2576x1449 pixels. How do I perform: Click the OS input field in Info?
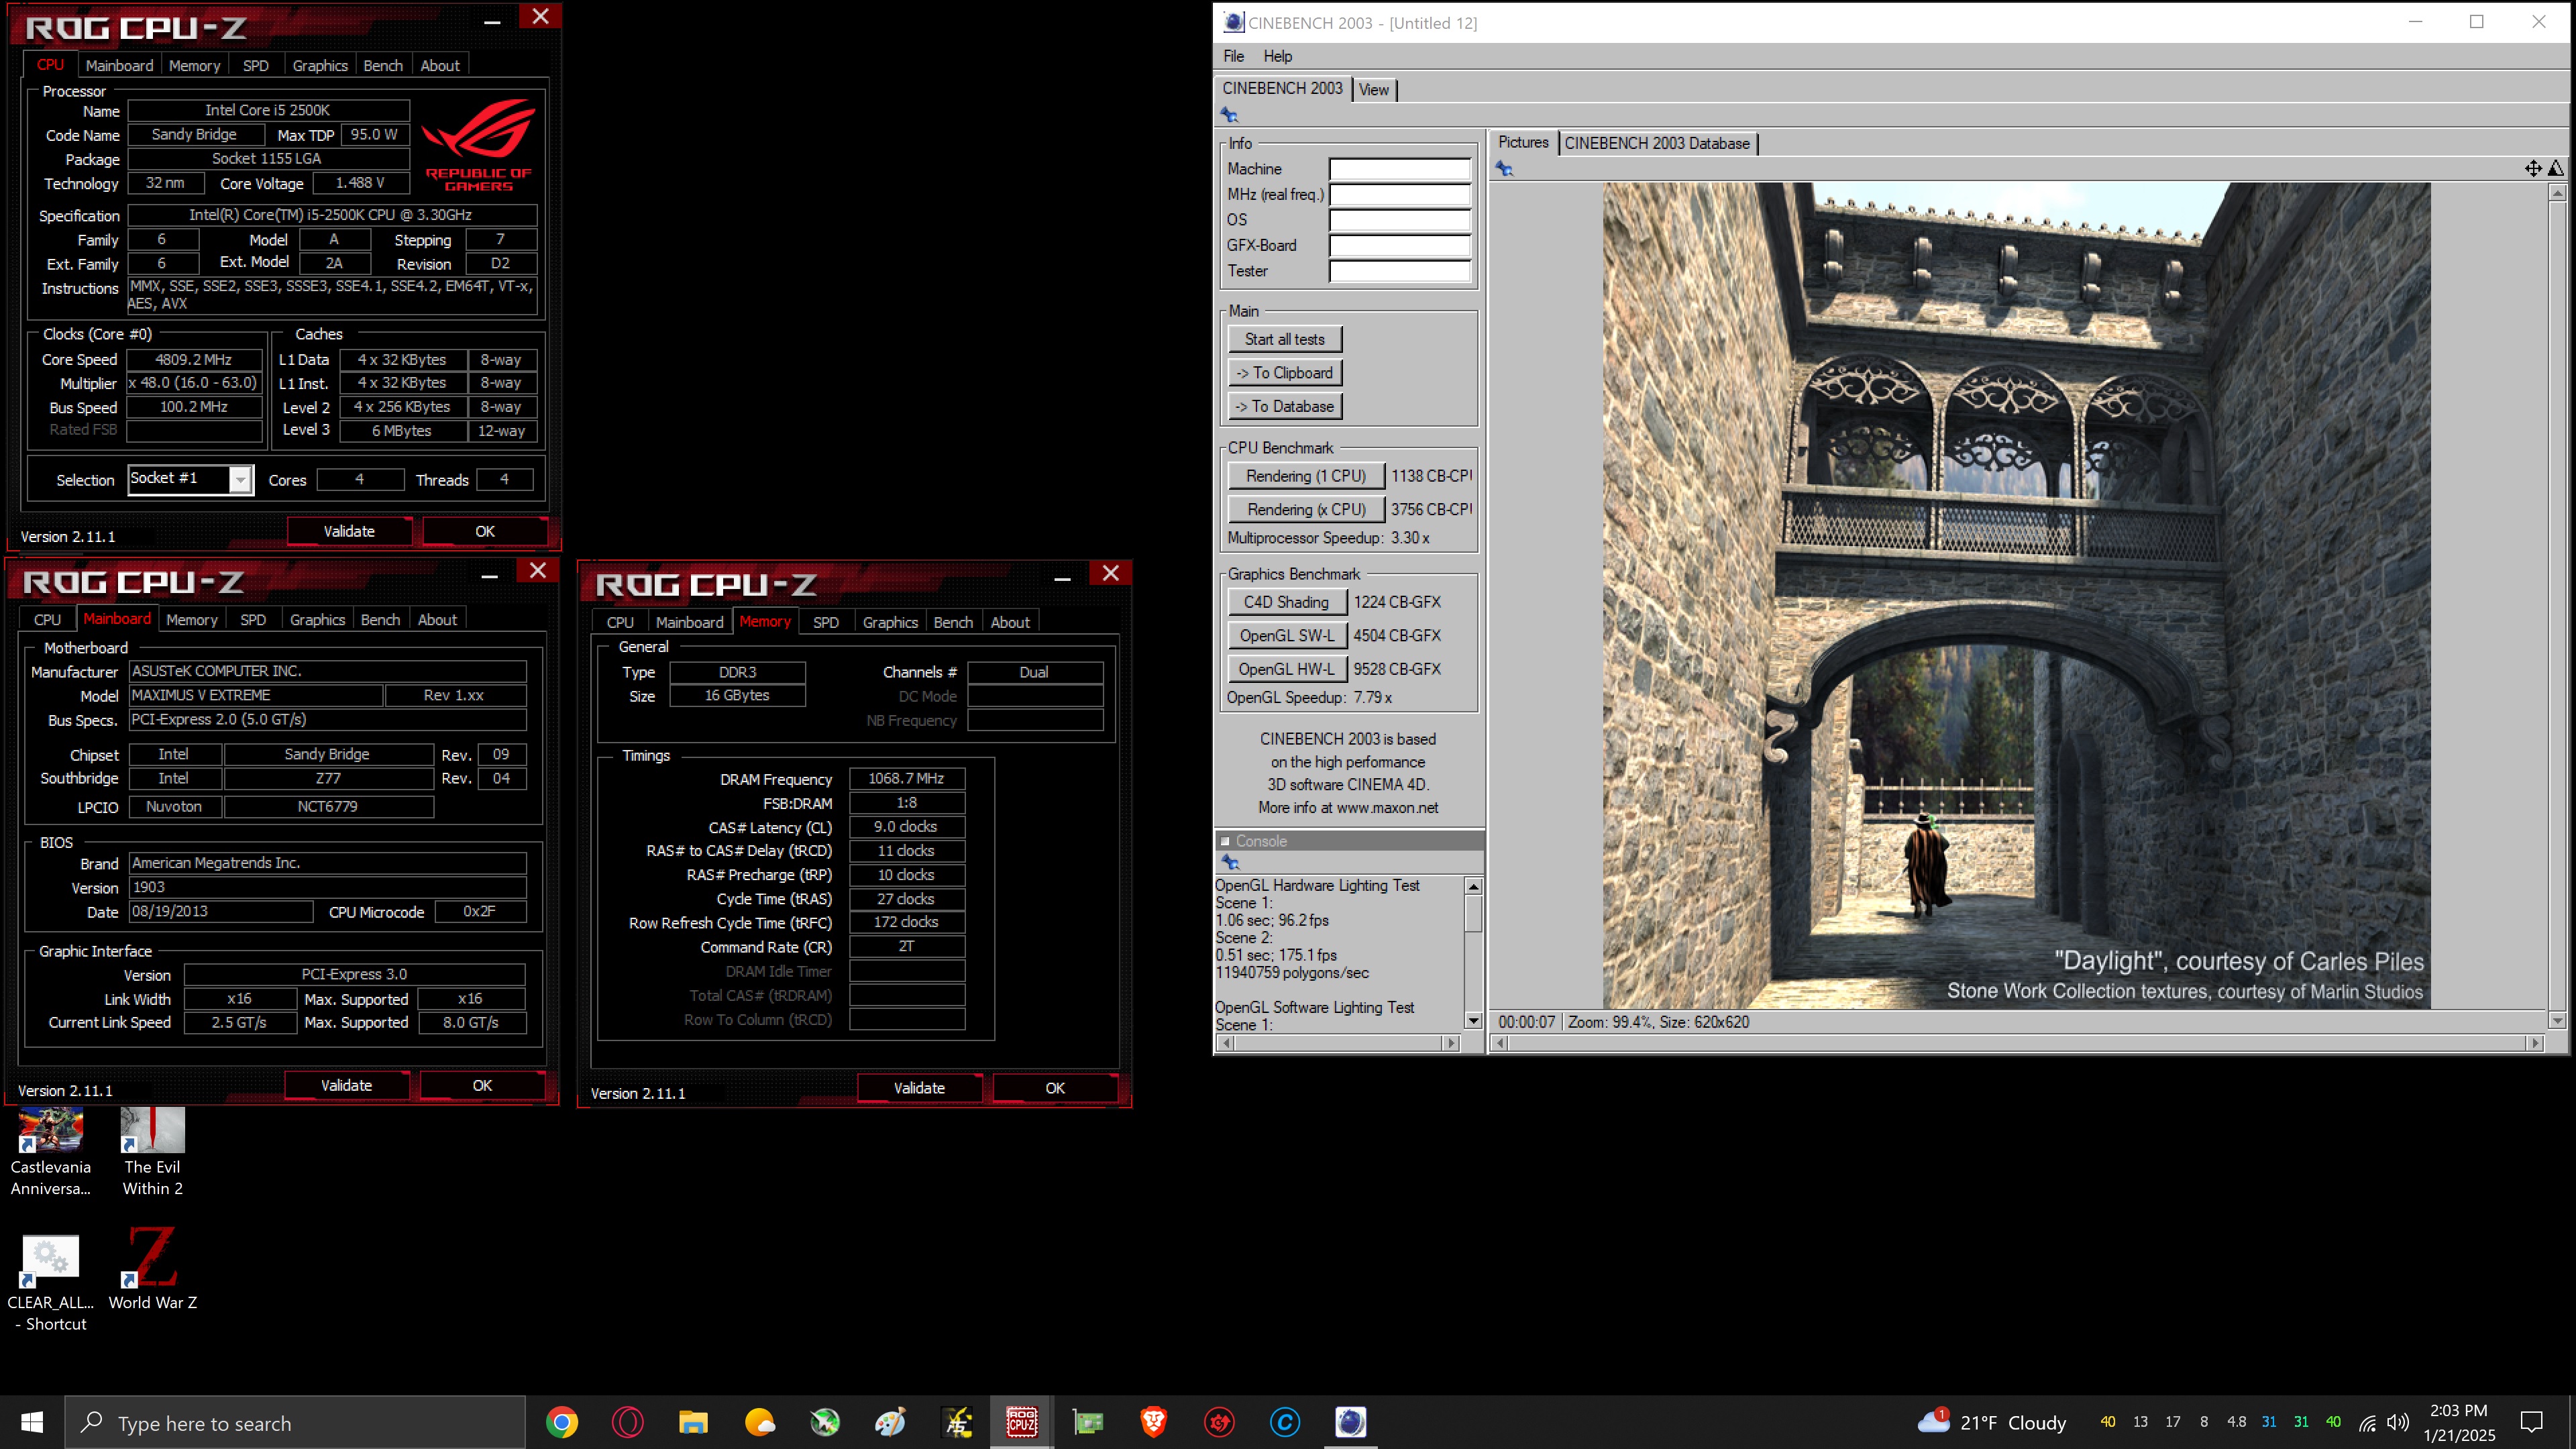[x=1399, y=220]
